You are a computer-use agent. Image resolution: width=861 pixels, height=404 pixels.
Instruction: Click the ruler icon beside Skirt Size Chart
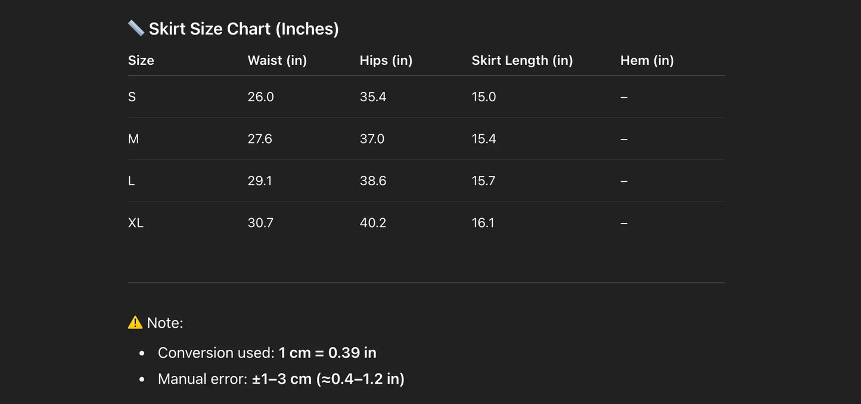click(x=136, y=28)
